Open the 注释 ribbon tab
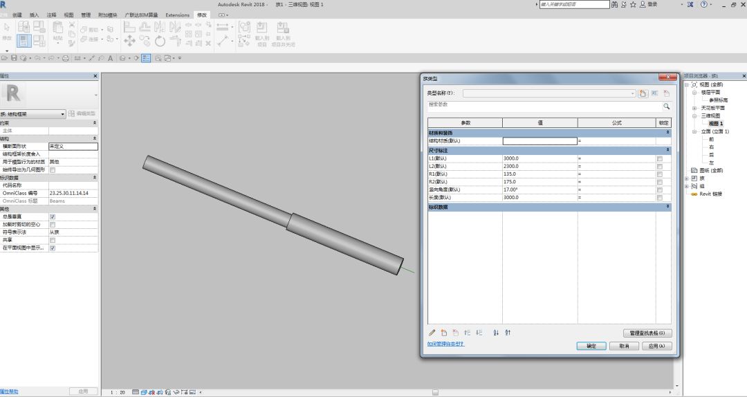The height and width of the screenshot is (397, 747). 51,15
